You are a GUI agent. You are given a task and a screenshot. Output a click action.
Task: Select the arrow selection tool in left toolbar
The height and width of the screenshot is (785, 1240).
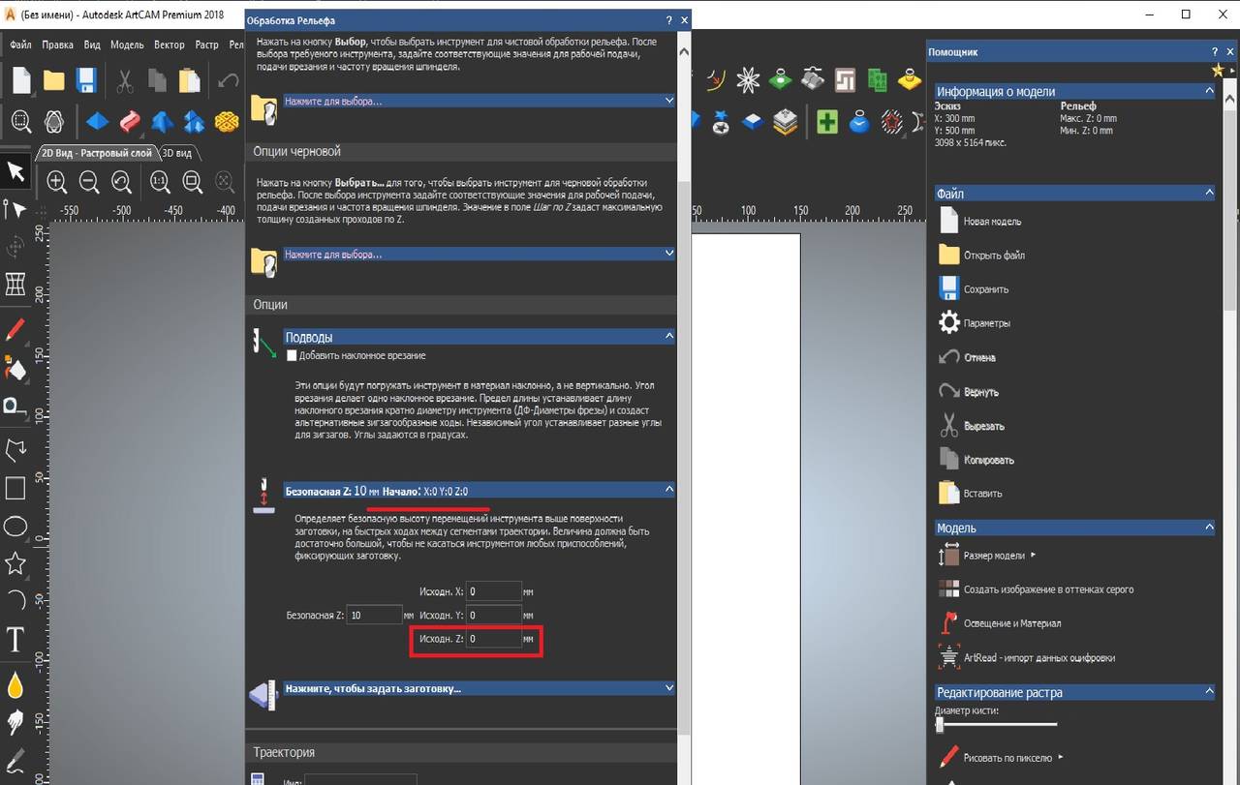(x=15, y=171)
